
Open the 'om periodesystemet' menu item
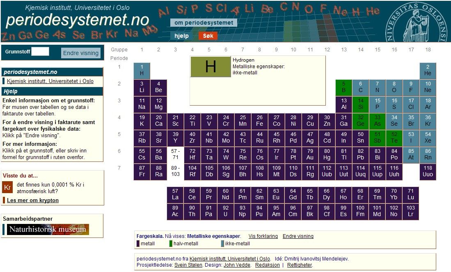tap(204, 23)
